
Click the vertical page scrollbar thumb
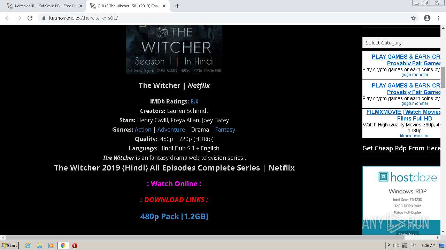tap(443, 77)
